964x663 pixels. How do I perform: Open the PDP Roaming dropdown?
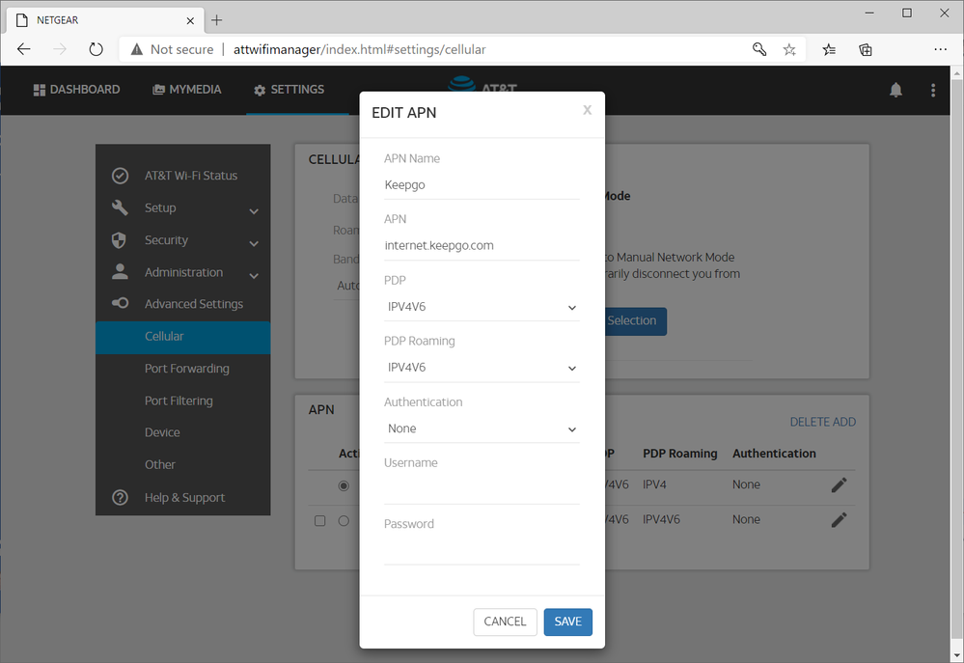pyautogui.click(x=482, y=368)
